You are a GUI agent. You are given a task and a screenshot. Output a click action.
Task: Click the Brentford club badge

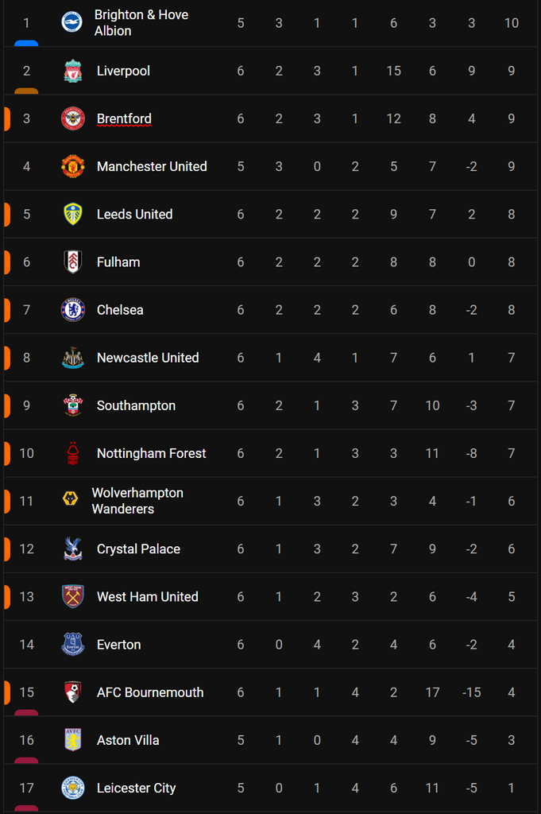[x=72, y=118]
